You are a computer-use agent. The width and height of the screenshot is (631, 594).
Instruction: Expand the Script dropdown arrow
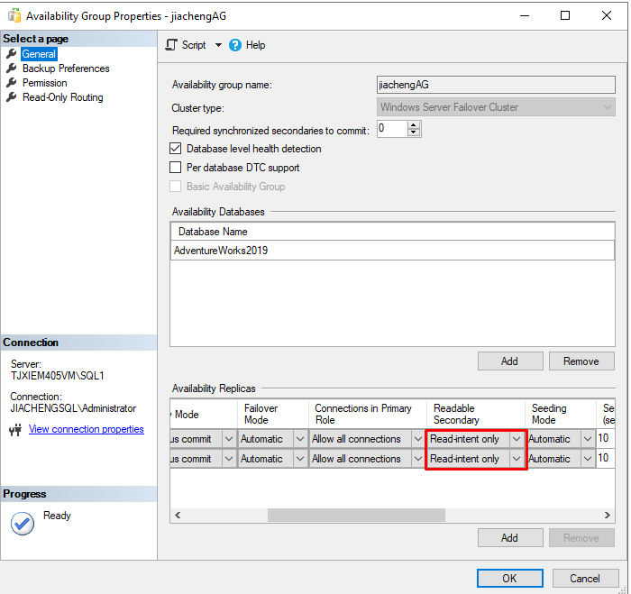[217, 45]
